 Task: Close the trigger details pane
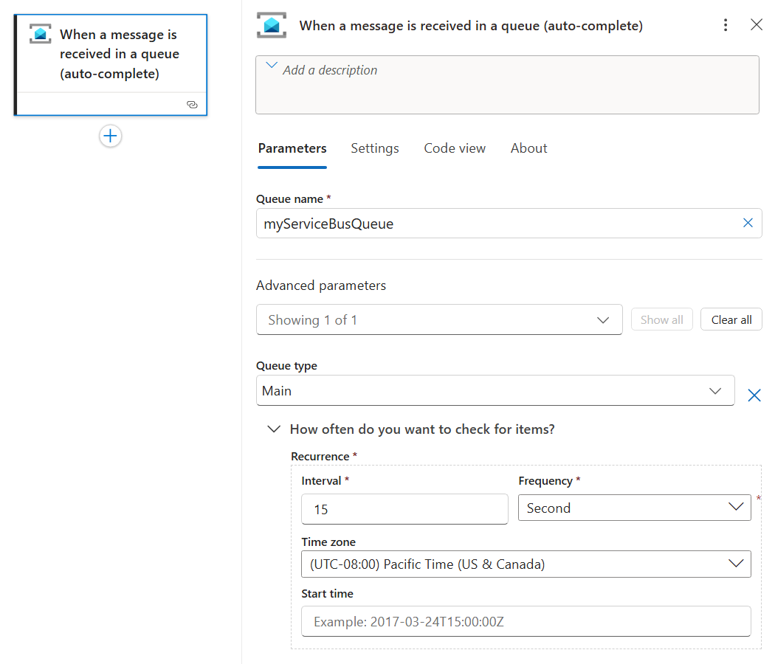(x=757, y=24)
